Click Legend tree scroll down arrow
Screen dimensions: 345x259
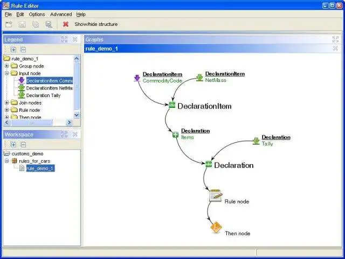click(x=77, y=115)
